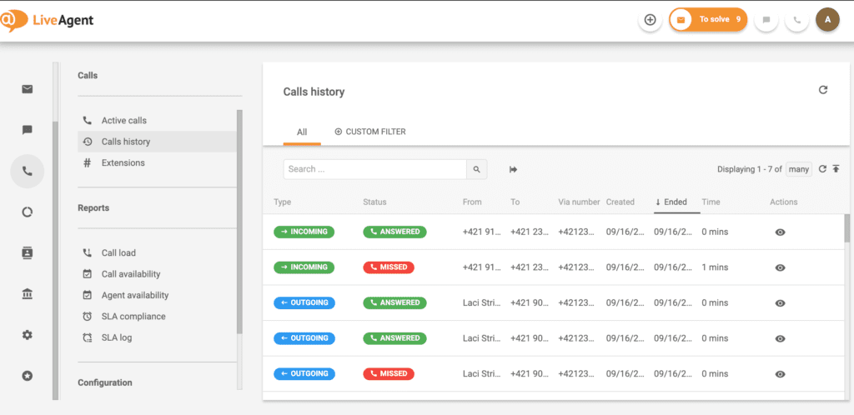
Task: Click the plus create button in header
Action: coord(651,20)
